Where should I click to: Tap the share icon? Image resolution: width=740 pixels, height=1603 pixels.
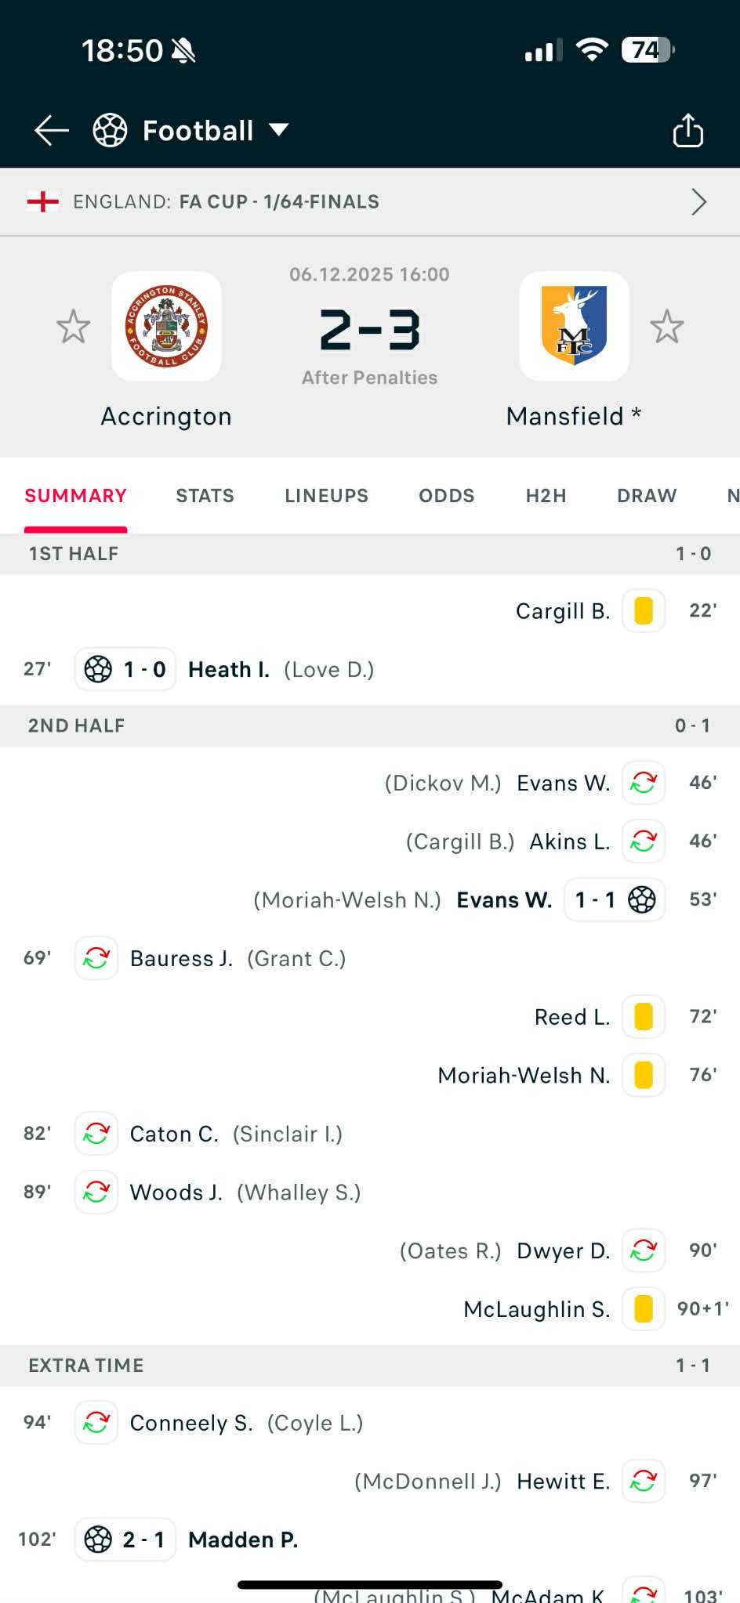click(x=687, y=130)
